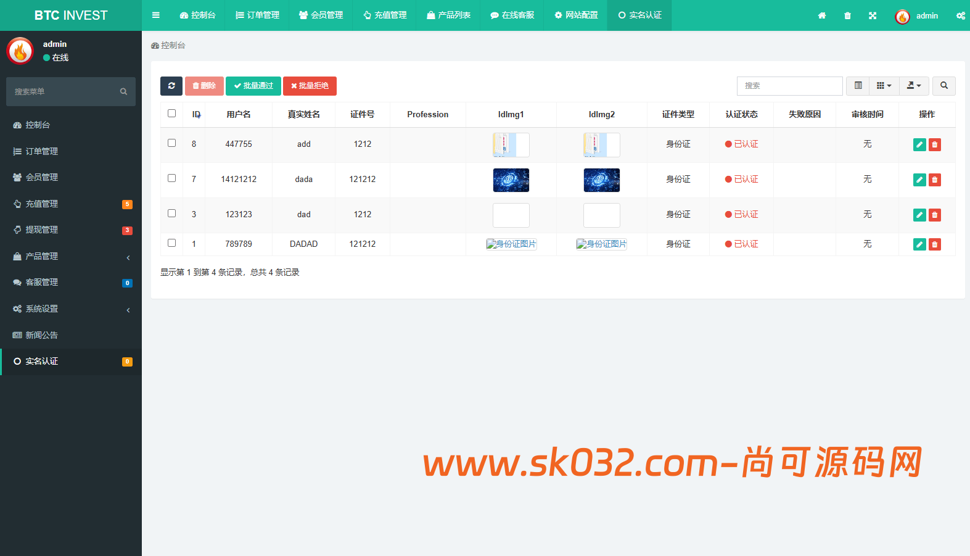Click the trash cache icon in top bar
This screenshot has height=556, width=970.
click(x=847, y=15)
